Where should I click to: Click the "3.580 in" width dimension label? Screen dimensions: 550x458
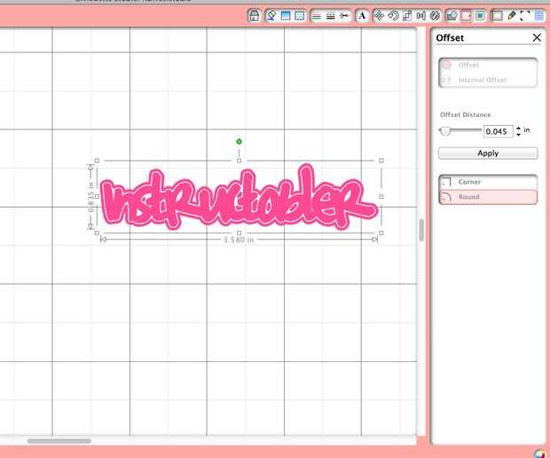(239, 240)
